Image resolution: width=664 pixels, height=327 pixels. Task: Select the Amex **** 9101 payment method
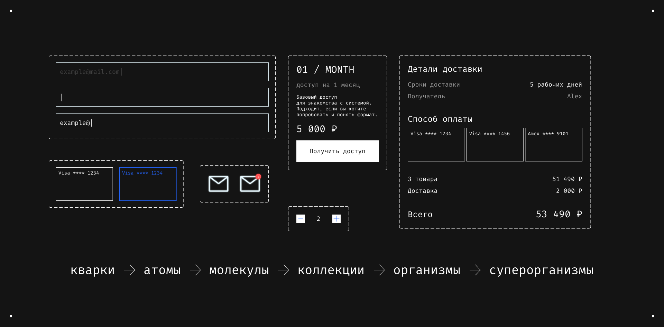[553, 145]
